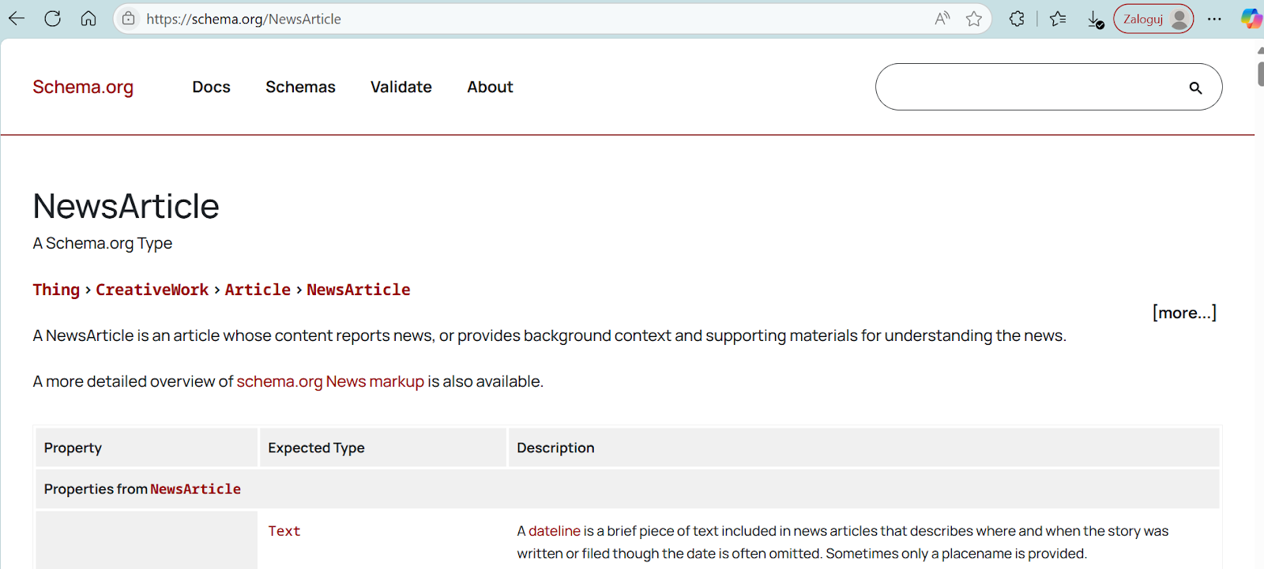Add page to favorites with star icon
The image size is (1264, 569).
pyautogui.click(x=974, y=18)
